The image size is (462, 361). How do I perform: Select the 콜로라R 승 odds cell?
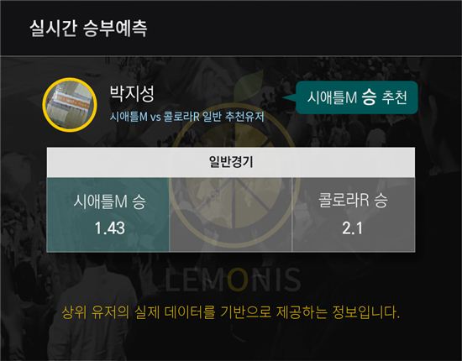coord(354,215)
